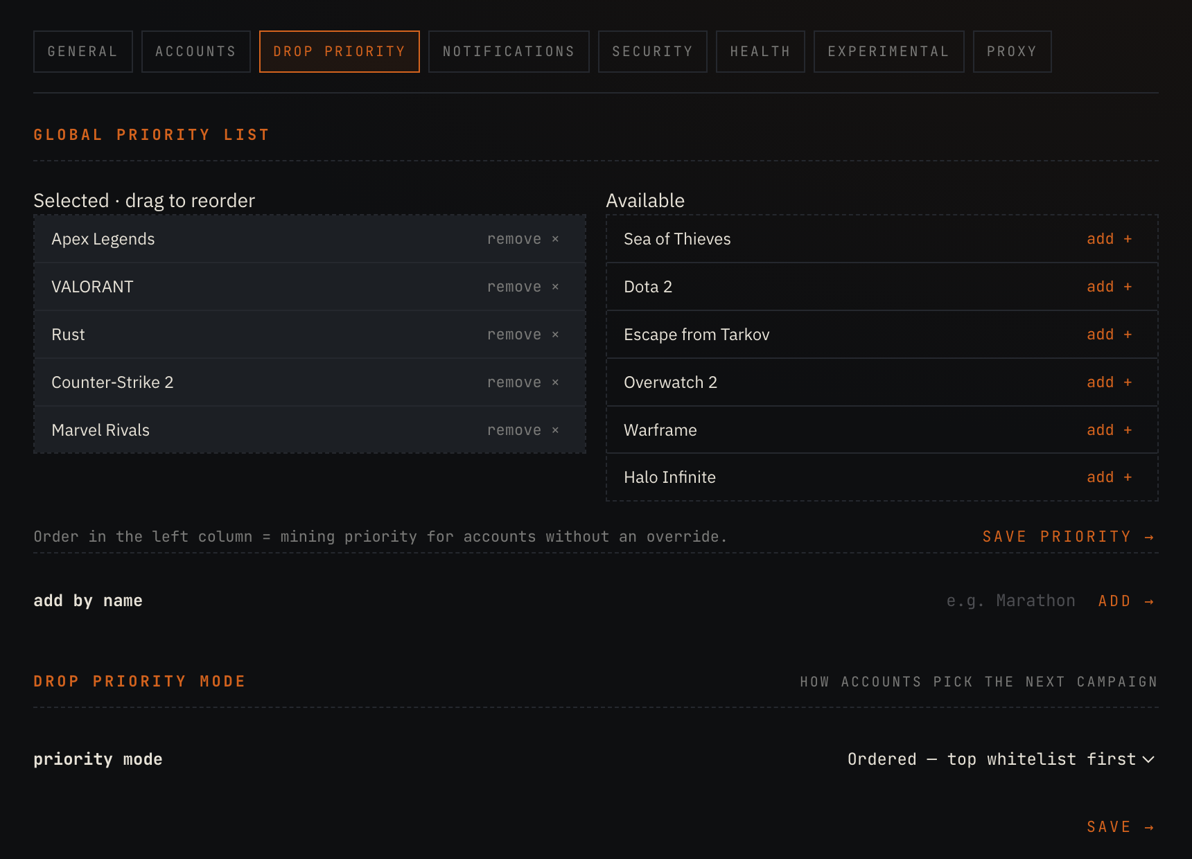Click 'How accounts pick the next campaign'
The width and height of the screenshot is (1192, 859).
click(x=979, y=682)
